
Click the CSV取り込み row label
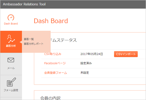53,54
